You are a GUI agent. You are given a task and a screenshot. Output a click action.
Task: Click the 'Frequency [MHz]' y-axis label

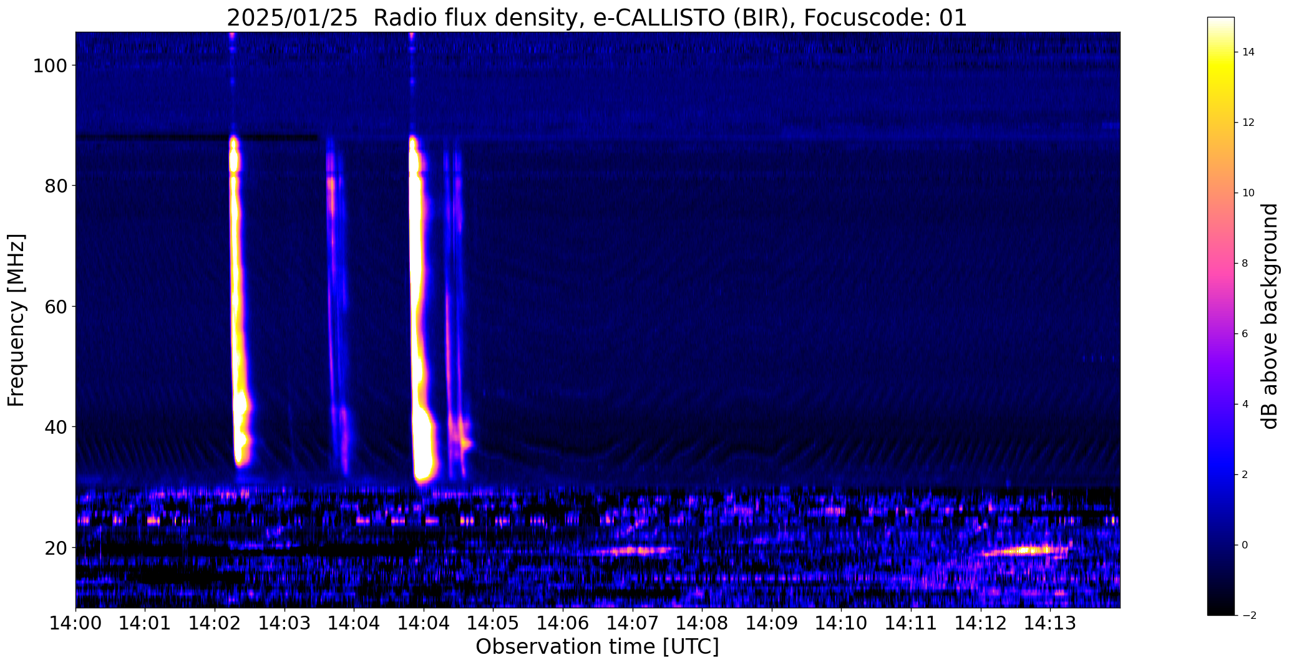pos(17,320)
